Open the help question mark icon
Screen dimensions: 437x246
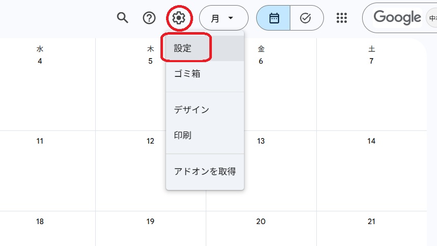click(x=149, y=18)
